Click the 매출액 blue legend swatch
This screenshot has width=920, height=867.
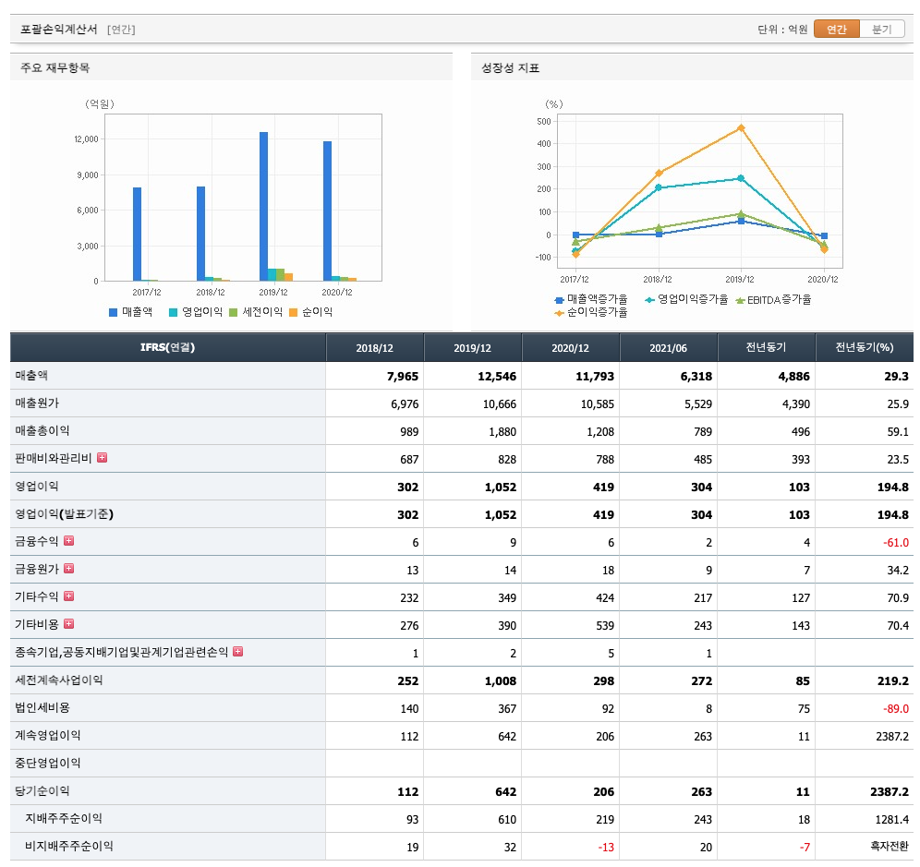click(x=114, y=313)
